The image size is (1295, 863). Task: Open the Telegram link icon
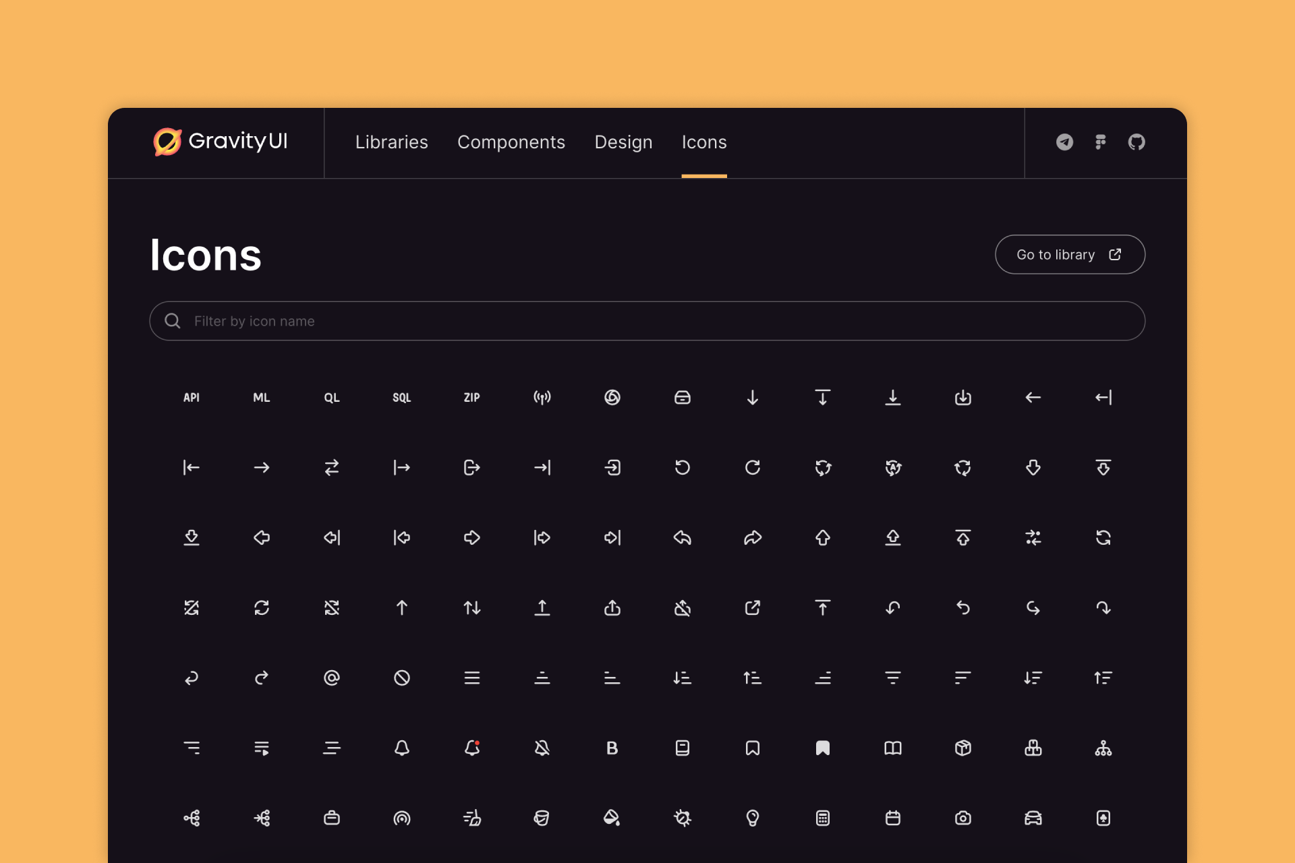(1064, 142)
